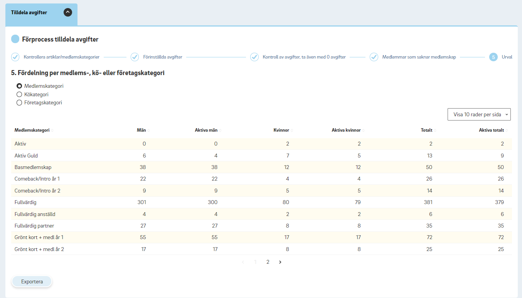Click the Aktiv category row name
This screenshot has width=522, height=298.
tap(20, 144)
